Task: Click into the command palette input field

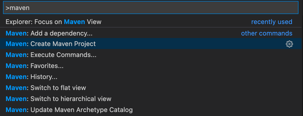Action: (151, 8)
